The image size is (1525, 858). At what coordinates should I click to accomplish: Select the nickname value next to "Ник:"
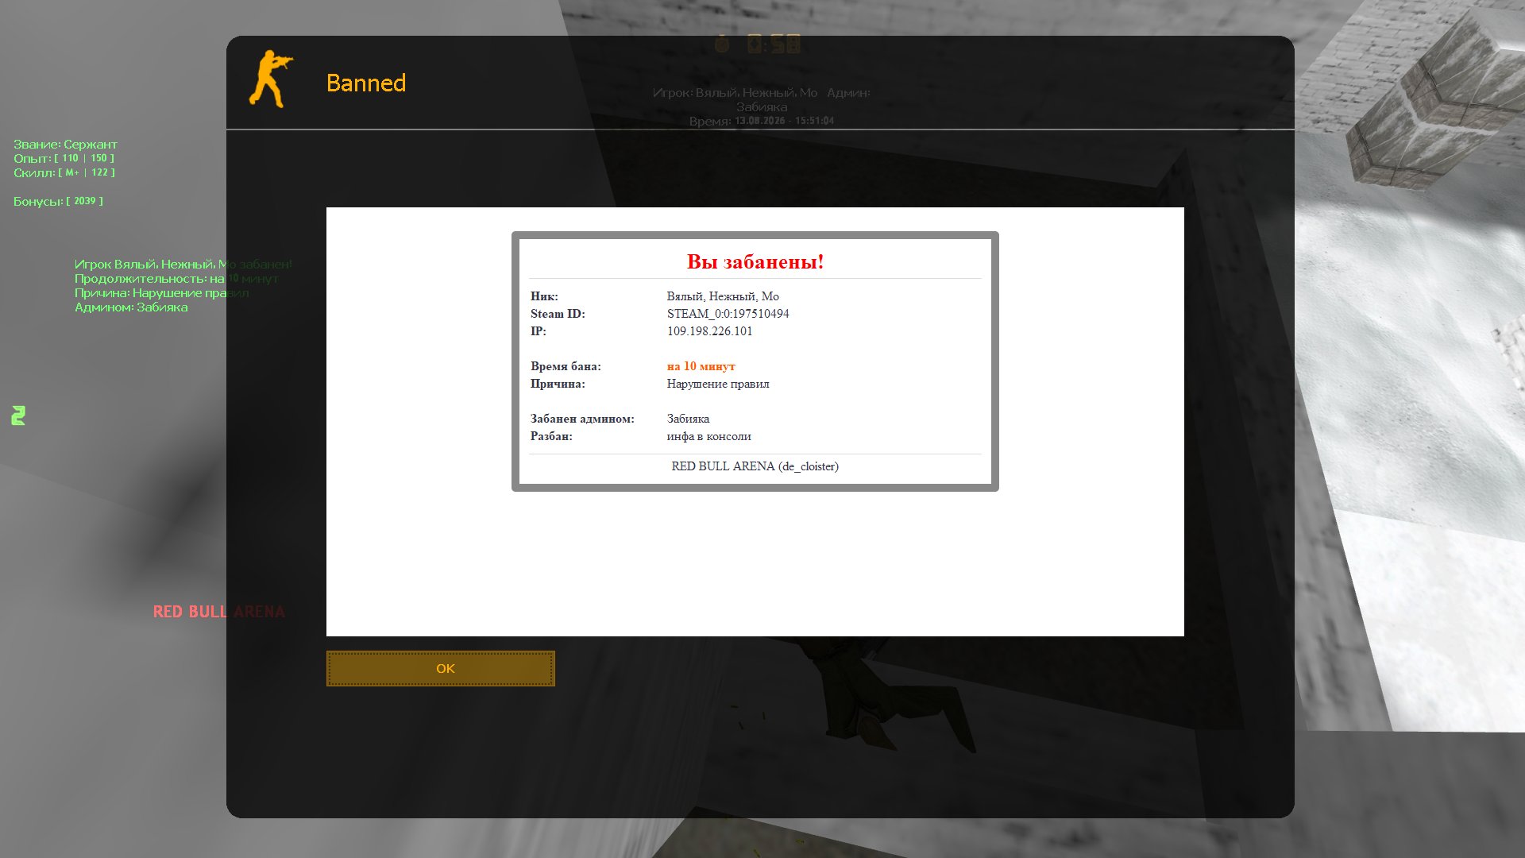[723, 296]
